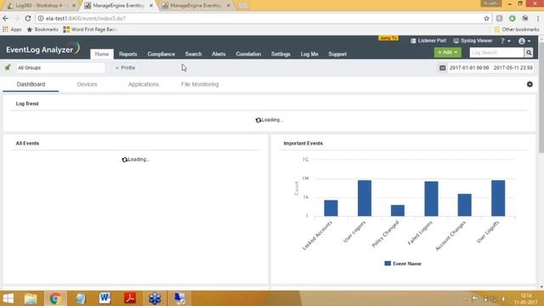Click the Jump To badge
The height and width of the screenshot is (306, 544).
coord(388,37)
